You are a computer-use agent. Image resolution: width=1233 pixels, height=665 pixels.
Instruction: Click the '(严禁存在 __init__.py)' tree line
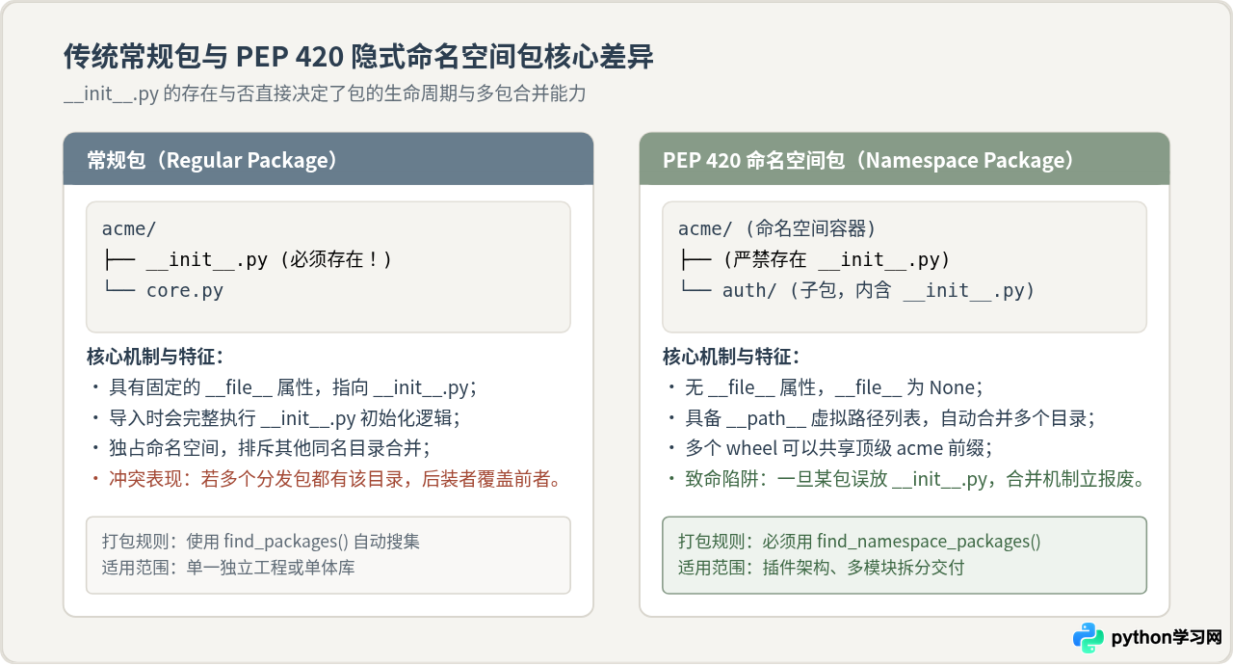coord(814,259)
